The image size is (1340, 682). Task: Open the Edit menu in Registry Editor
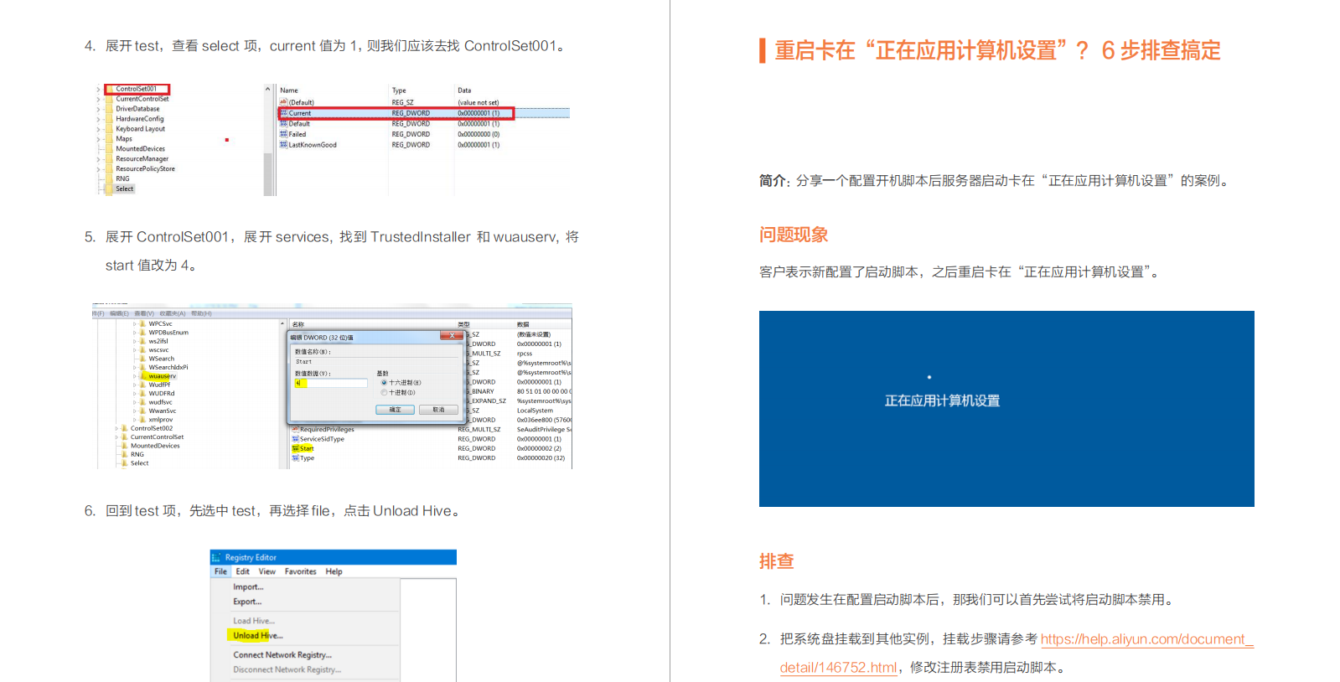[242, 571]
